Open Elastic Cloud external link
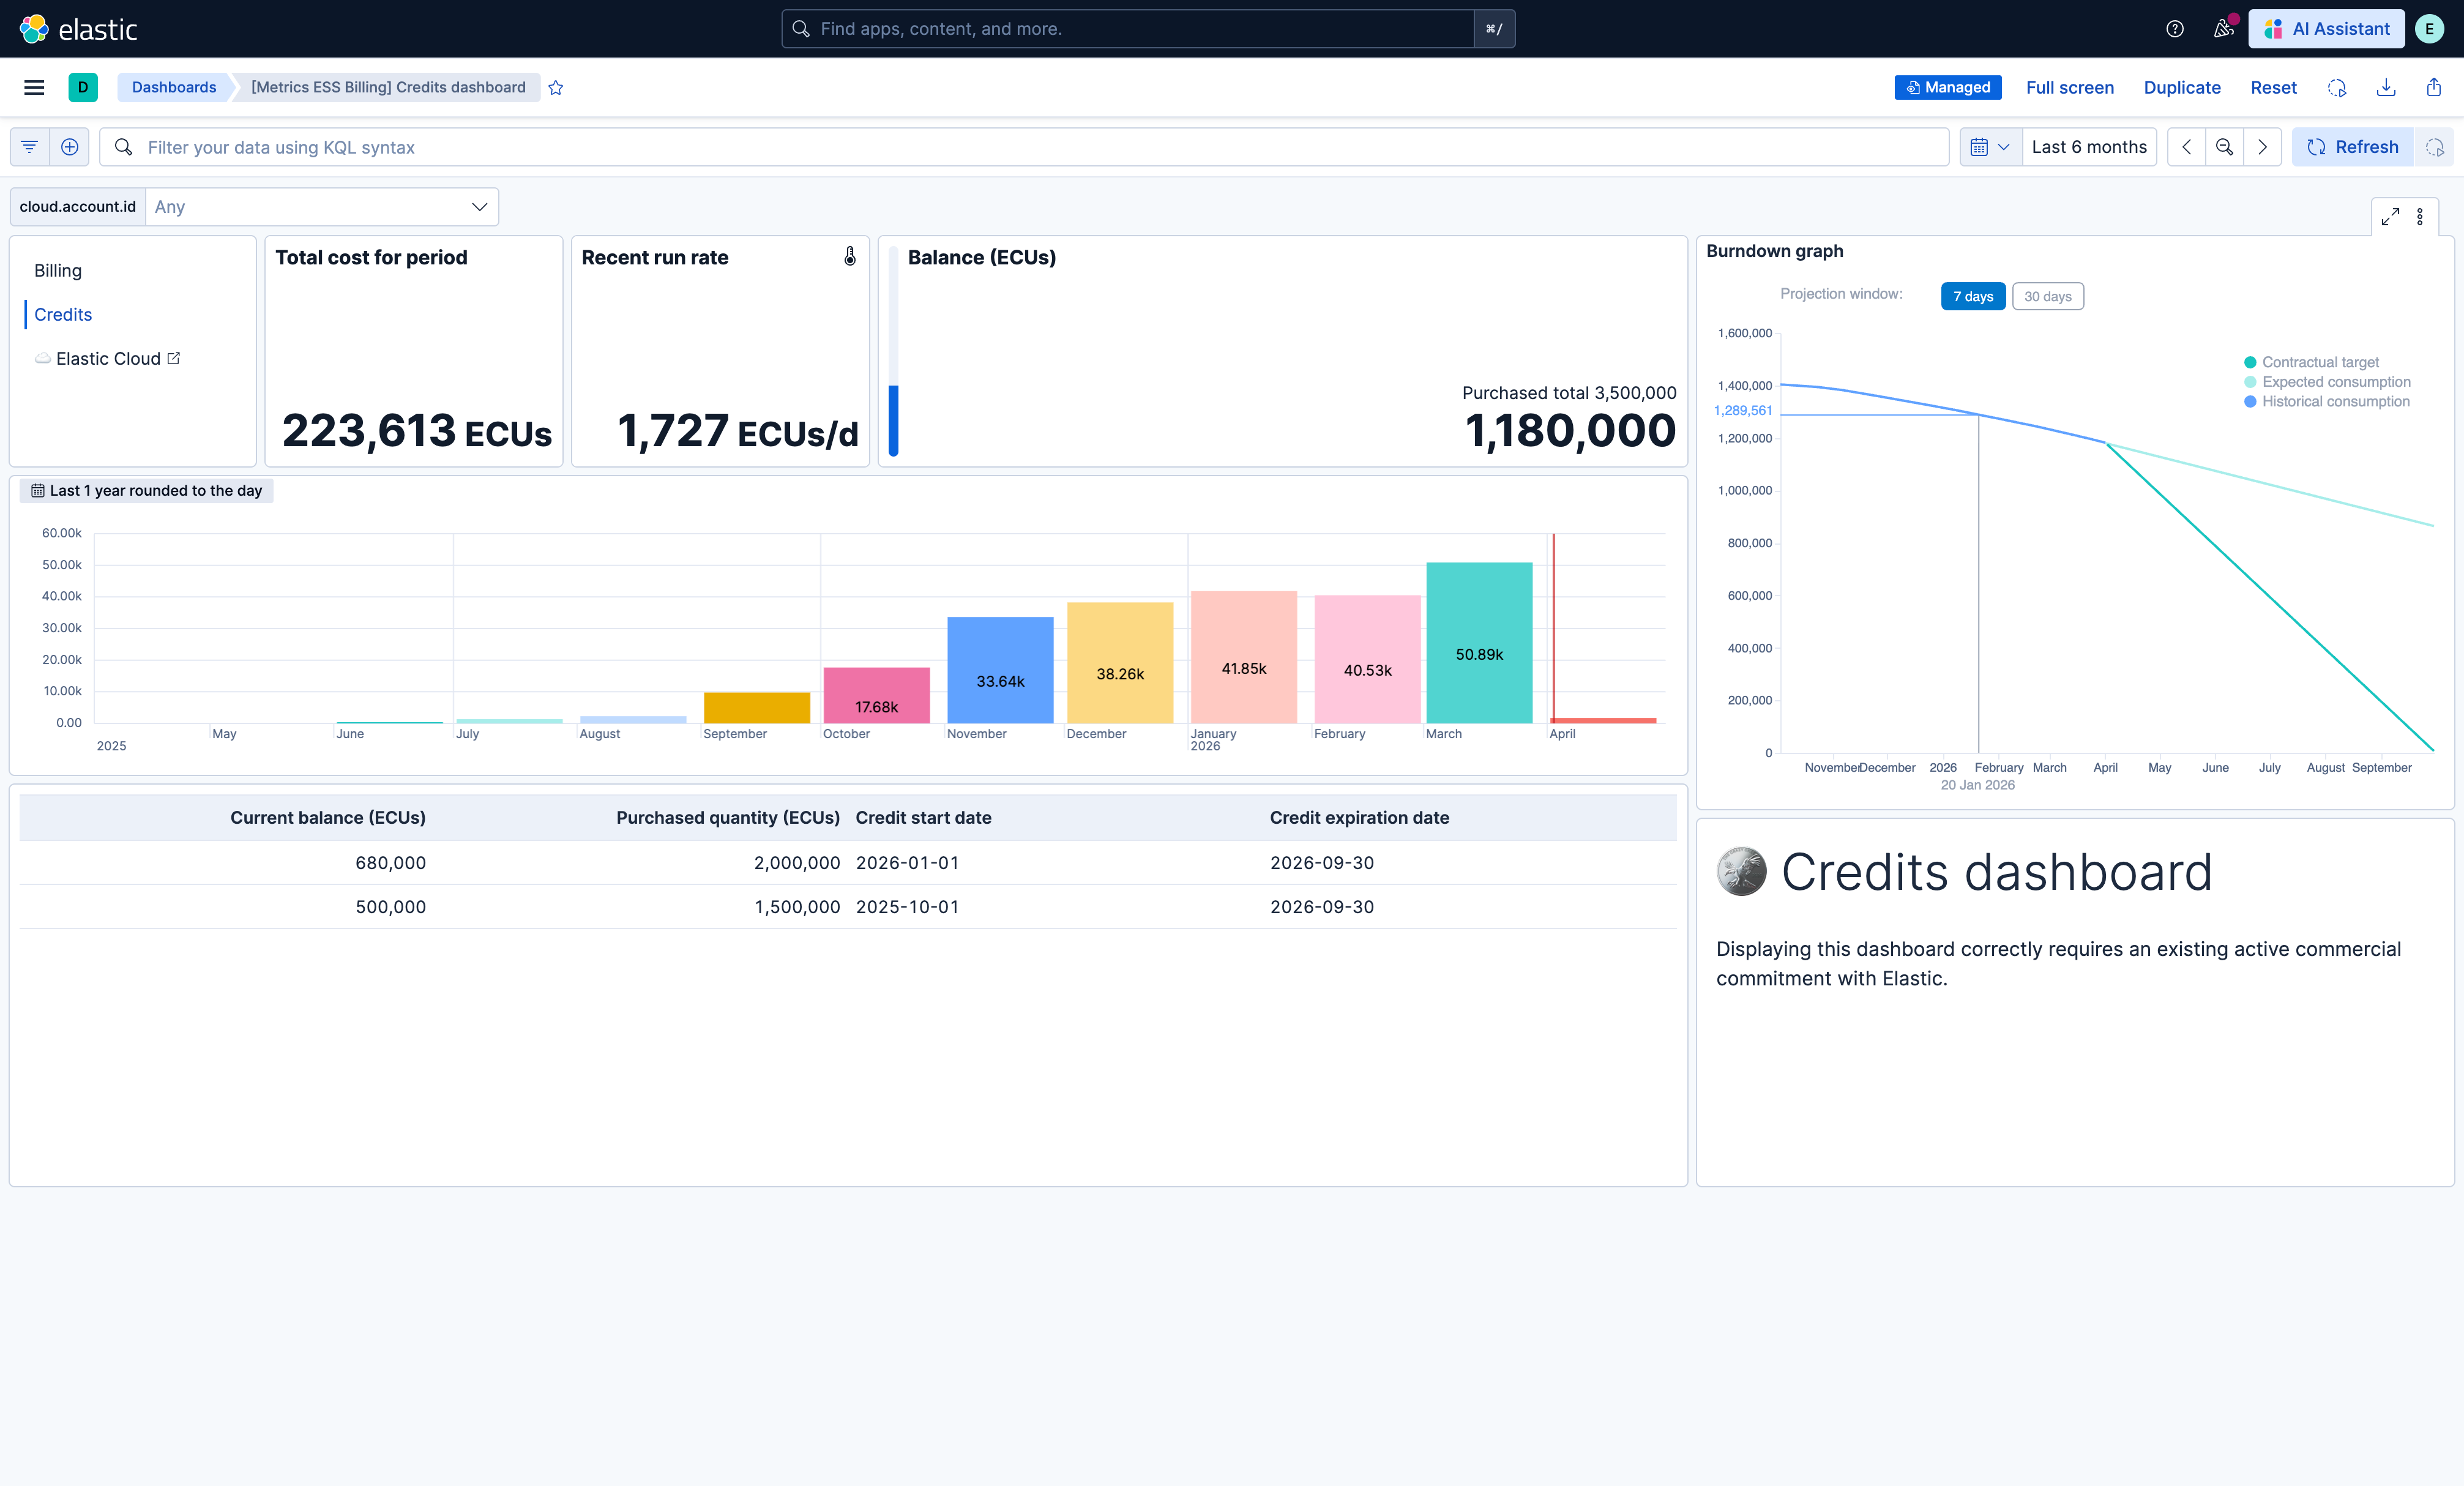This screenshot has width=2464, height=1486. coord(108,358)
